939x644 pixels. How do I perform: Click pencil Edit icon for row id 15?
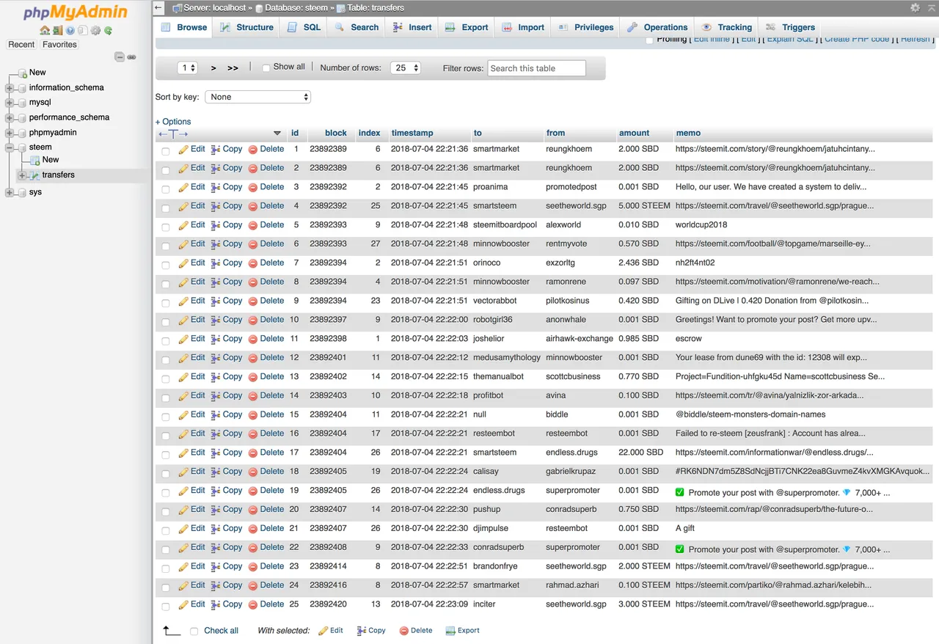(184, 415)
